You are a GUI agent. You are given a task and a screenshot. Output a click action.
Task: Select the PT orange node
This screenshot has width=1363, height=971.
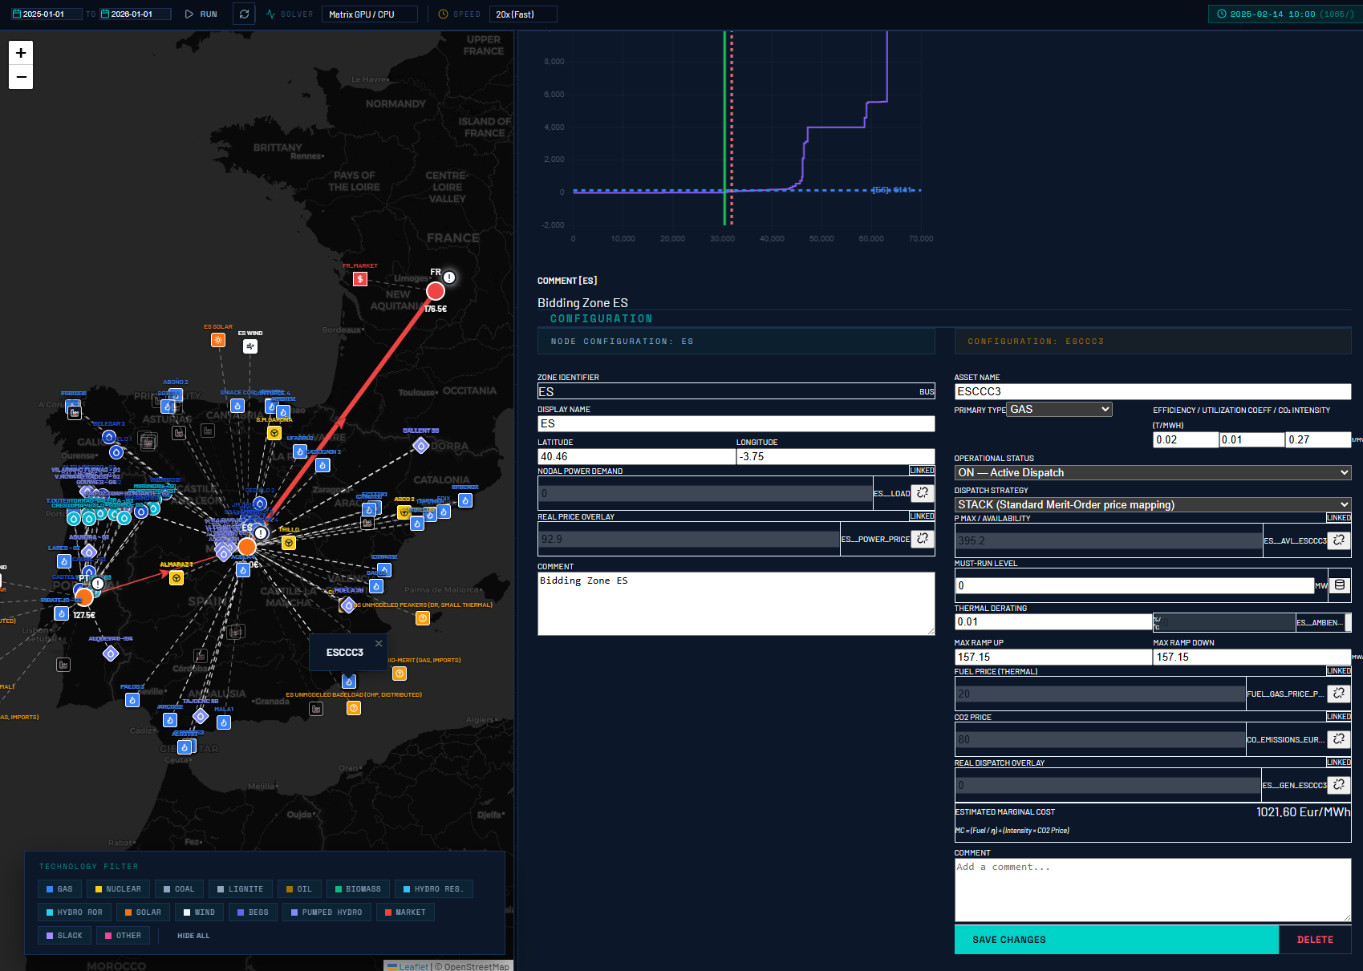coord(84,597)
